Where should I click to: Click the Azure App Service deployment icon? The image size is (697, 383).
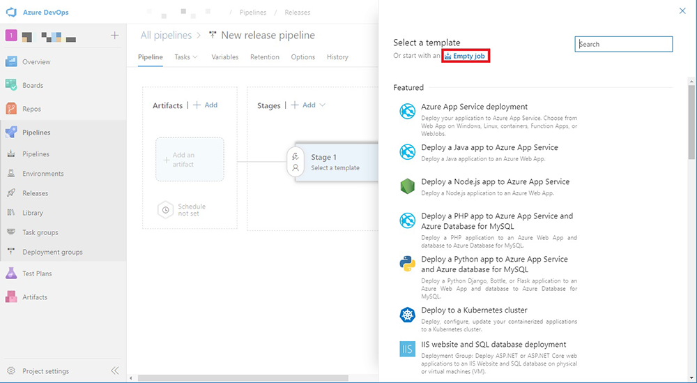click(407, 111)
